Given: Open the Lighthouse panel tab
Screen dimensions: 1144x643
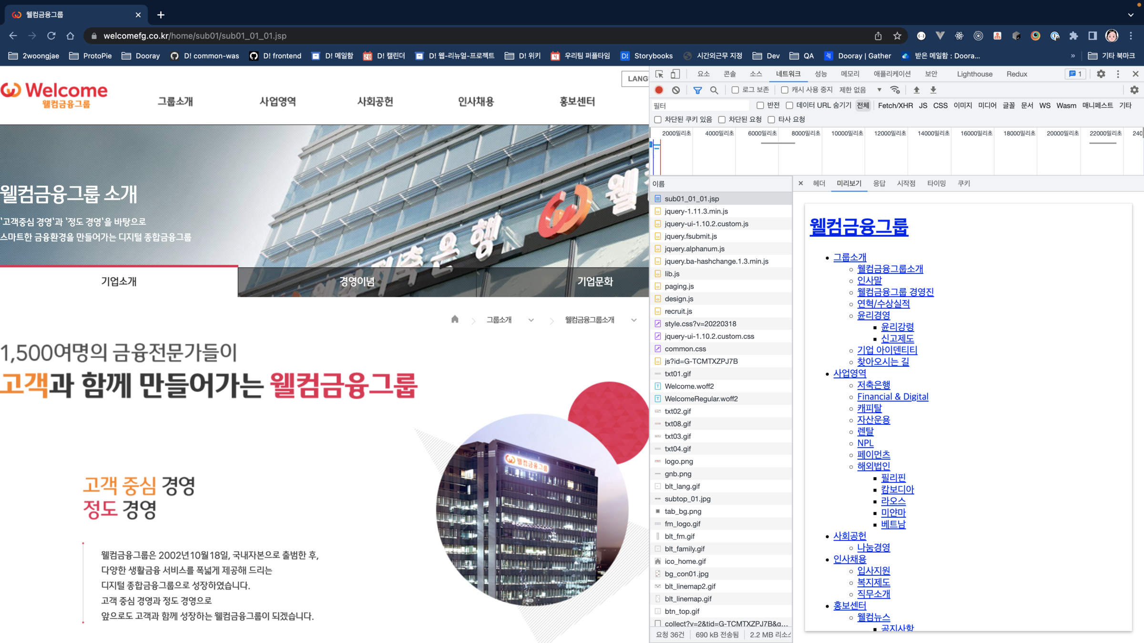Looking at the screenshot, I should click(974, 74).
